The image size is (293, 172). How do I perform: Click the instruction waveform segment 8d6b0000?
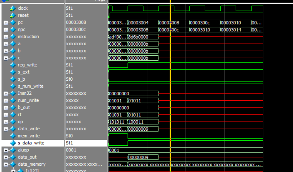[x=143, y=37]
